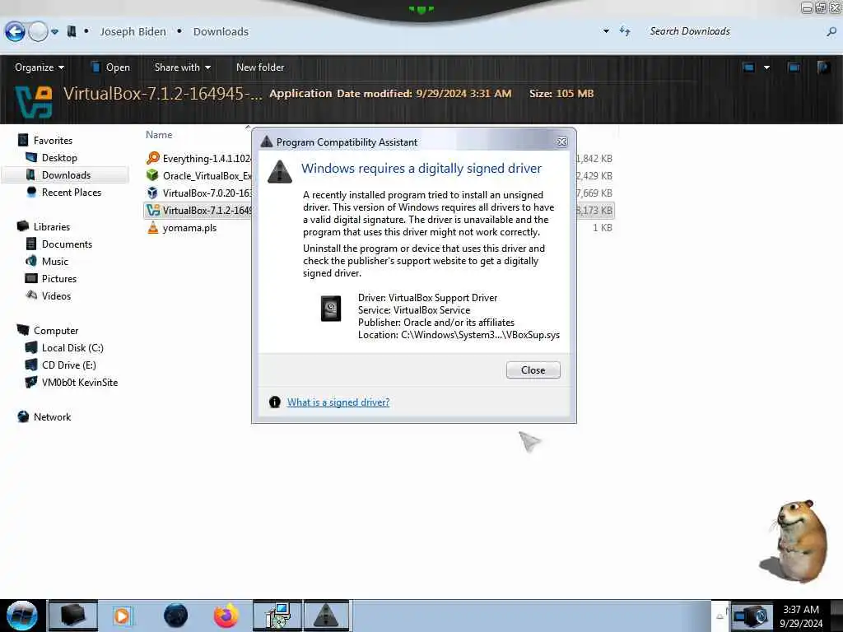
Task: Expand the address bar history dropdown
Action: tap(606, 31)
